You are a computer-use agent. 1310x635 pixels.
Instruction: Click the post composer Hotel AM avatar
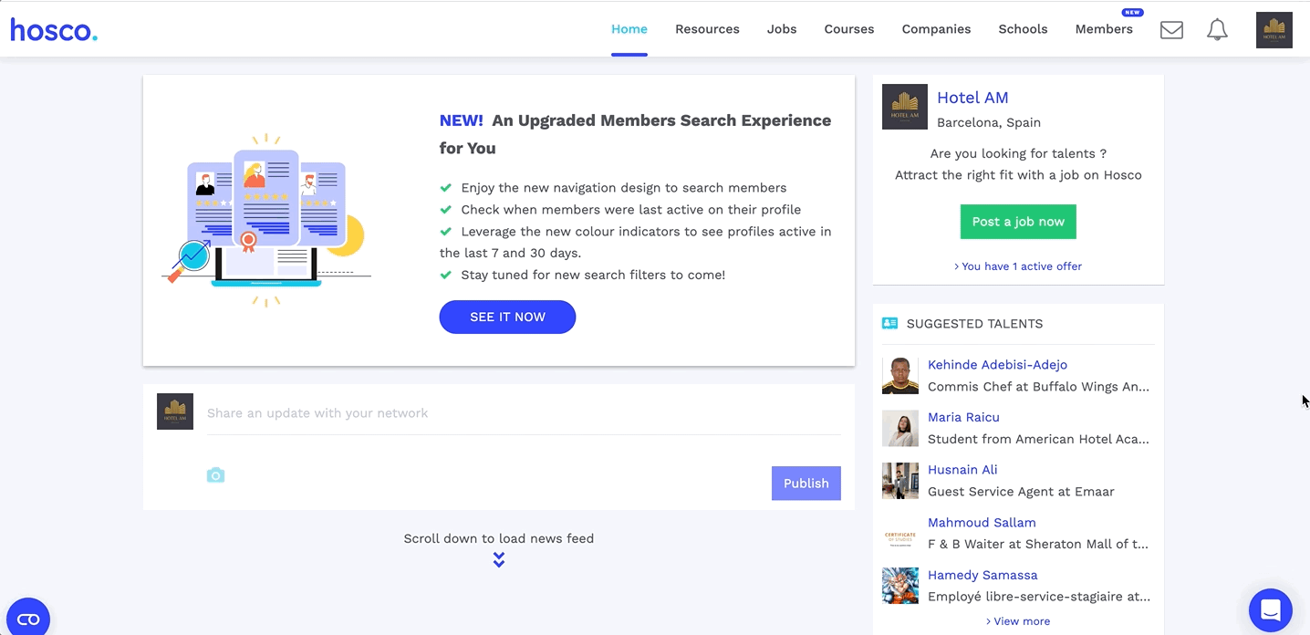(x=175, y=411)
